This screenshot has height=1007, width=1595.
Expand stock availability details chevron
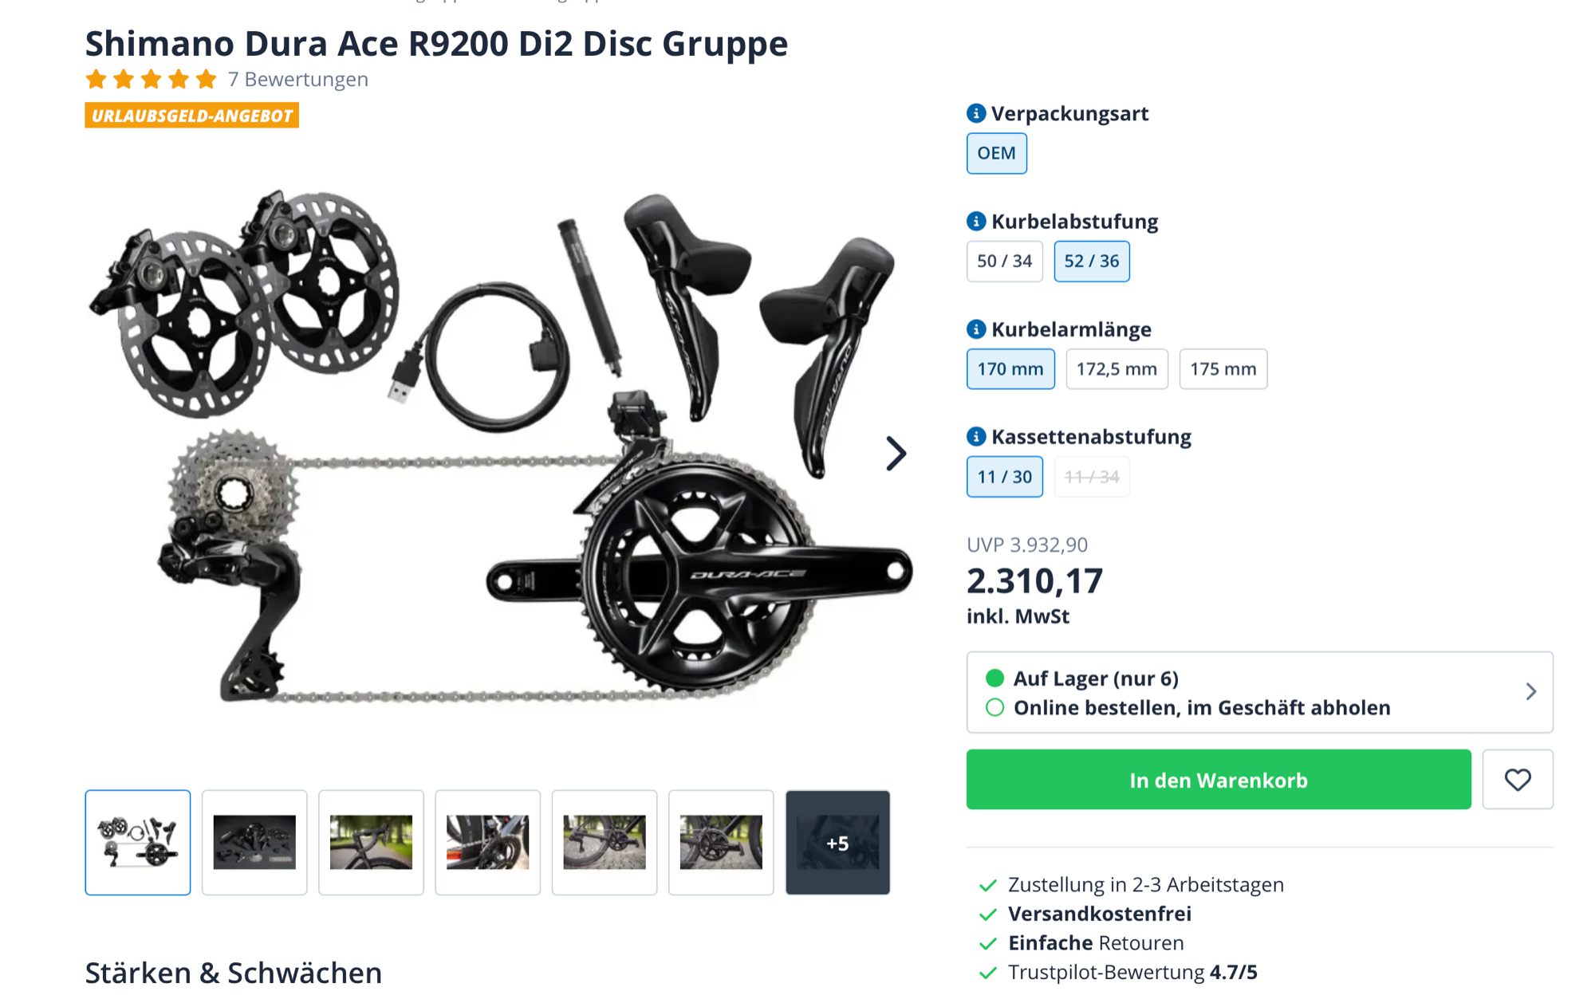pyautogui.click(x=1530, y=691)
